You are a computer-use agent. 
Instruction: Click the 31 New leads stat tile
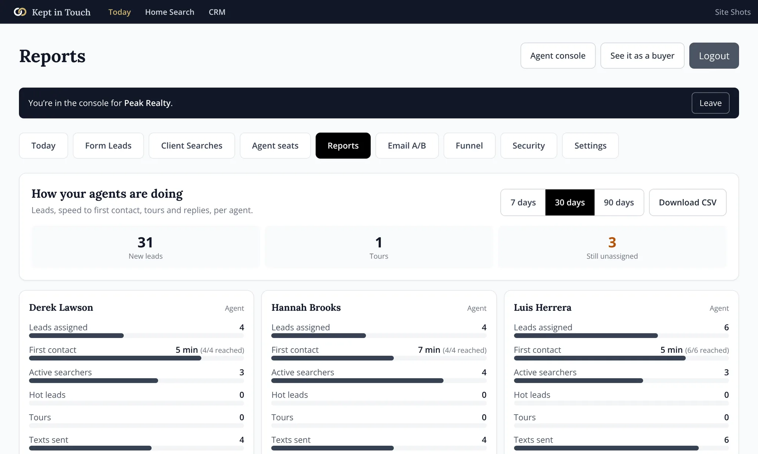pos(146,247)
